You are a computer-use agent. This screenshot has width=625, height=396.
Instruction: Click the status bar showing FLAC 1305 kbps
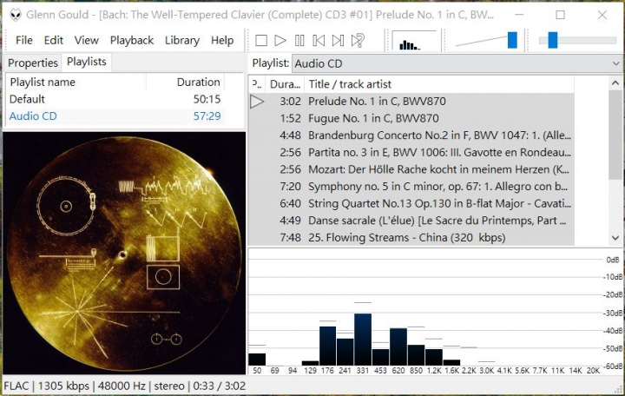tap(124, 386)
